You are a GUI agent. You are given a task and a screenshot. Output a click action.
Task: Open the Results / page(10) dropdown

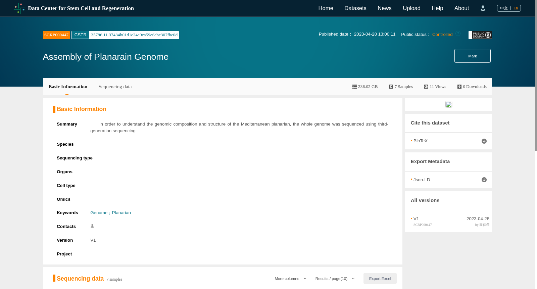[335, 279]
